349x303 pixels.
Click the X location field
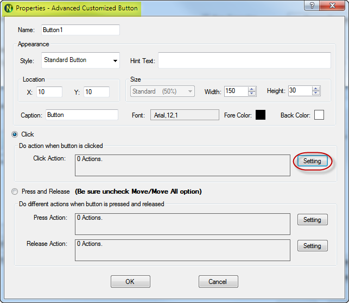[x=49, y=92]
